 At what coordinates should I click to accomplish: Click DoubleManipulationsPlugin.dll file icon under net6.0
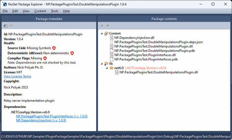click(x=117, y=72)
